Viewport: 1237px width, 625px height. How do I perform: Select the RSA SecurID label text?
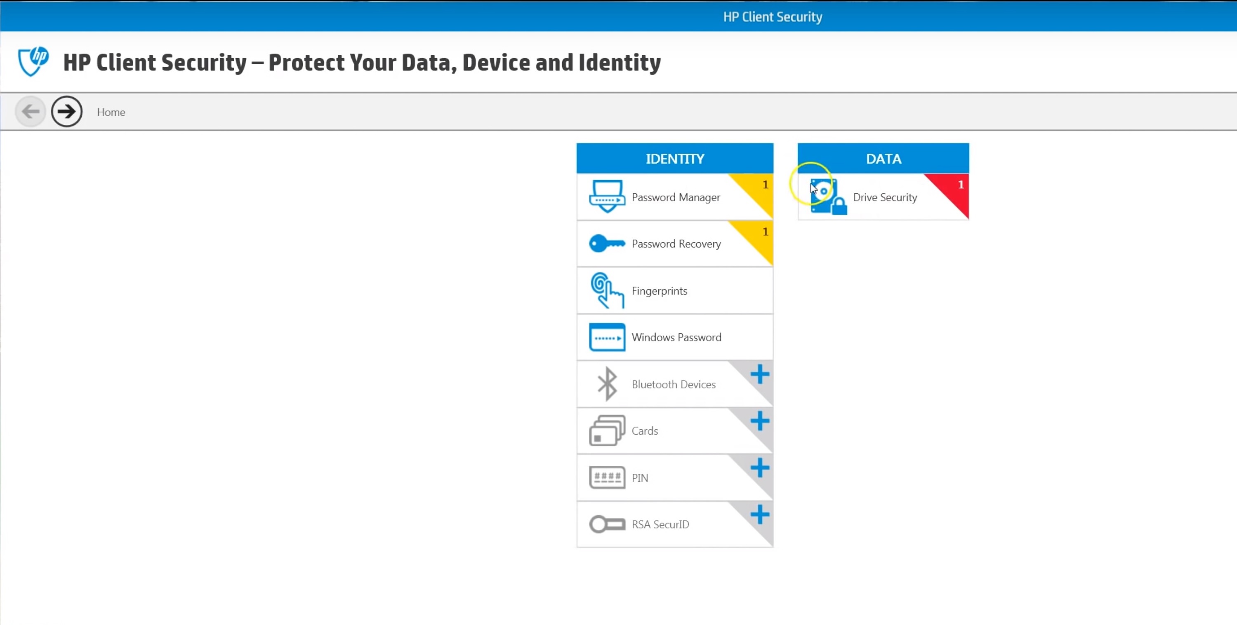[660, 524]
